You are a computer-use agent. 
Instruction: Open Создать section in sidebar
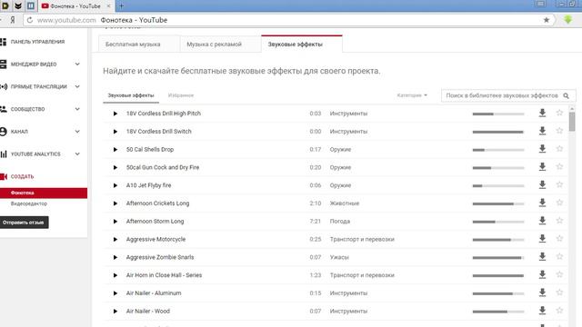[x=22, y=176]
